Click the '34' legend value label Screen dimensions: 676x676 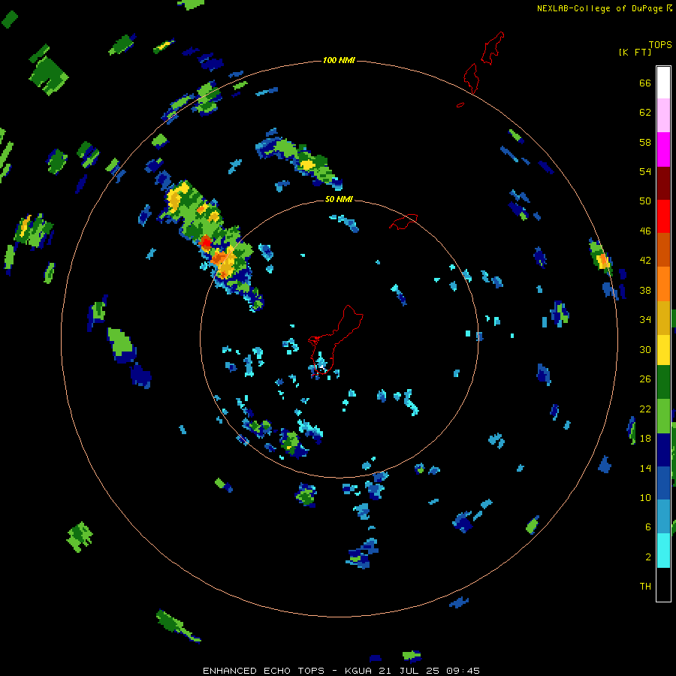point(645,319)
